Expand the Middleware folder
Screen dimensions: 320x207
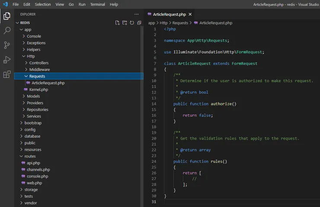tap(39, 70)
